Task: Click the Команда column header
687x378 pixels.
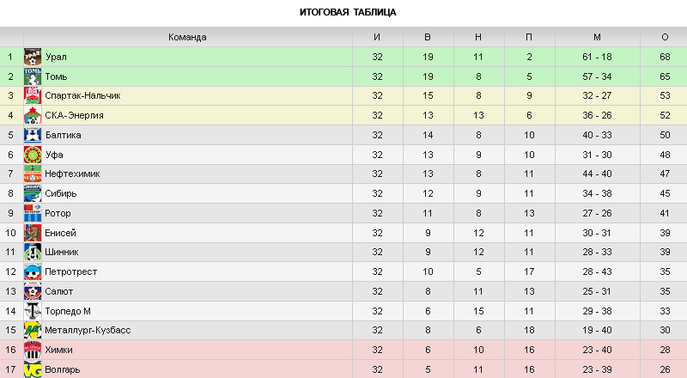Action: 187,37
